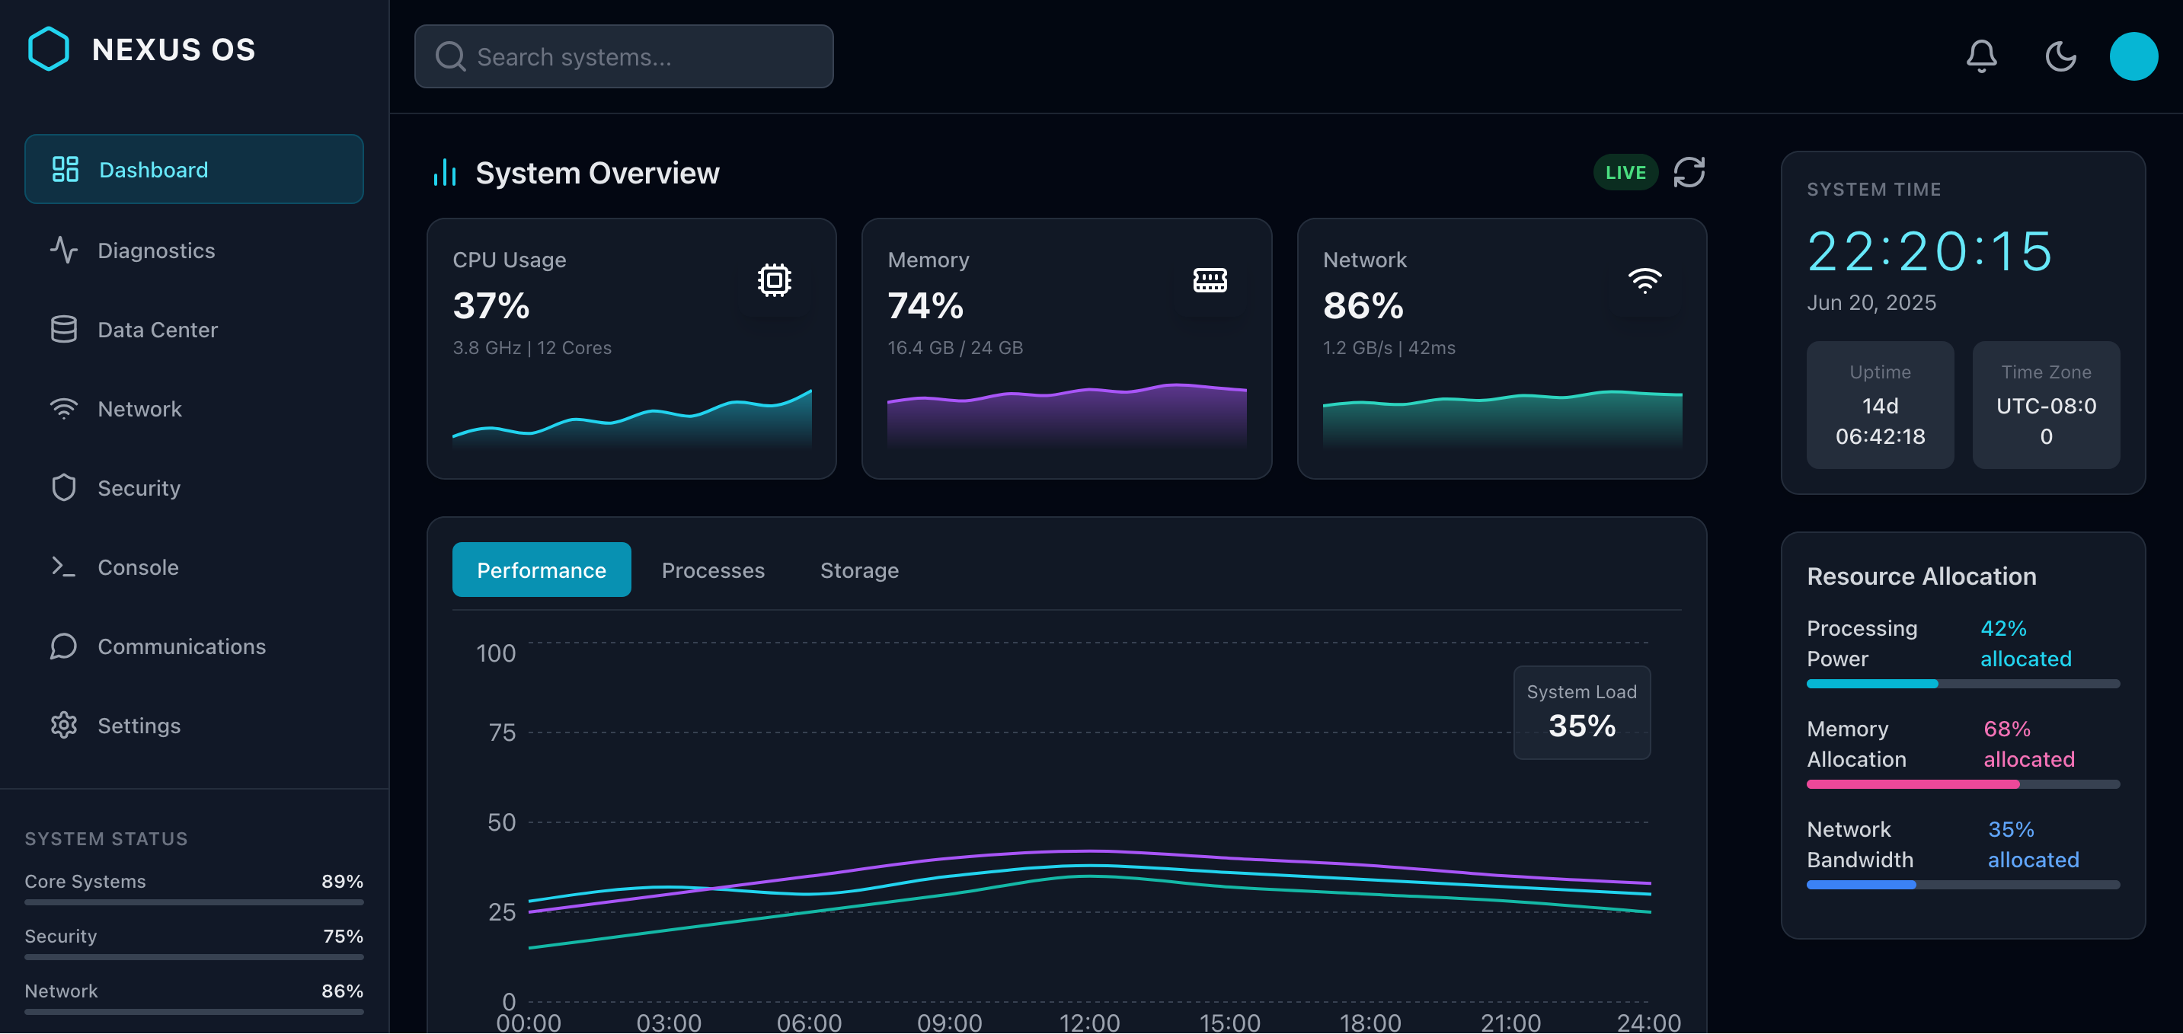The width and height of the screenshot is (2183, 1034).
Task: Click the Network wifi icon in sidebar
Action: 63,408
